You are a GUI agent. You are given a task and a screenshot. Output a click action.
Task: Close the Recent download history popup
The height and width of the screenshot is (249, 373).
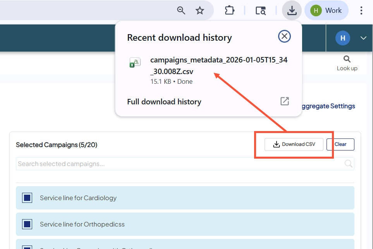(x=284, y=36)
